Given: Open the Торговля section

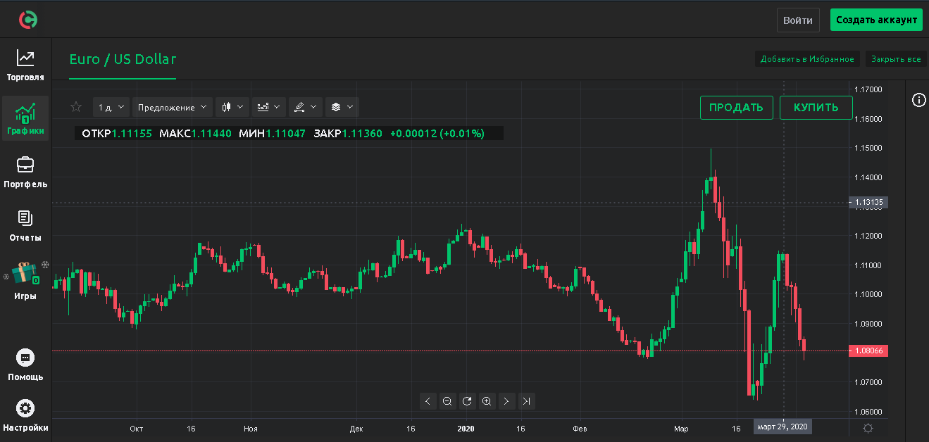Looking at the screenshot, I should (25, 65).
